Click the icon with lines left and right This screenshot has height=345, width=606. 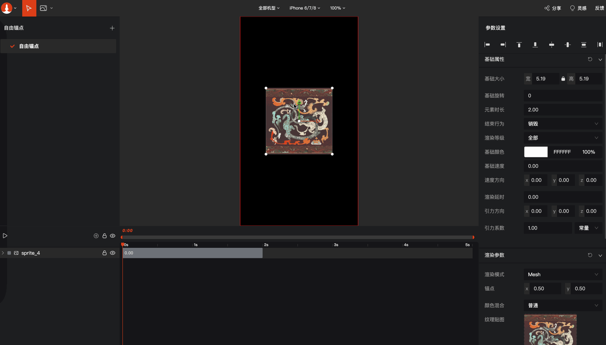(x=600, y=45)
